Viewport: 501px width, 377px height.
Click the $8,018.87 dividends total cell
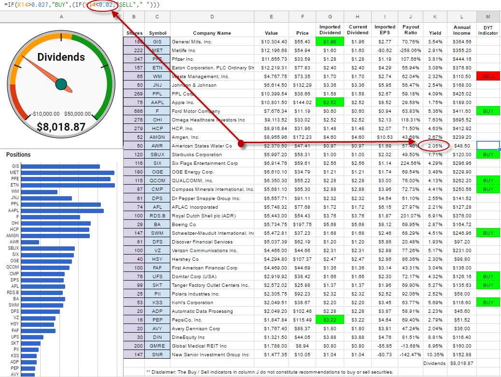(462, 363)
